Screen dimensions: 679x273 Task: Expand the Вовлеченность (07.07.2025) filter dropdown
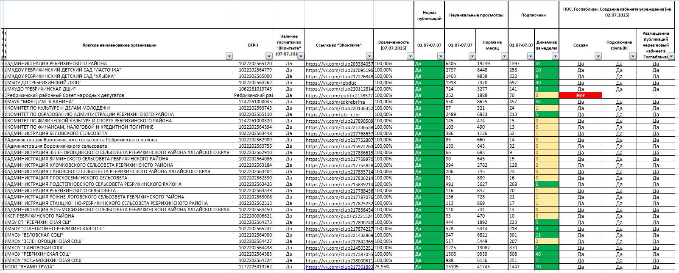click(410, 56)
